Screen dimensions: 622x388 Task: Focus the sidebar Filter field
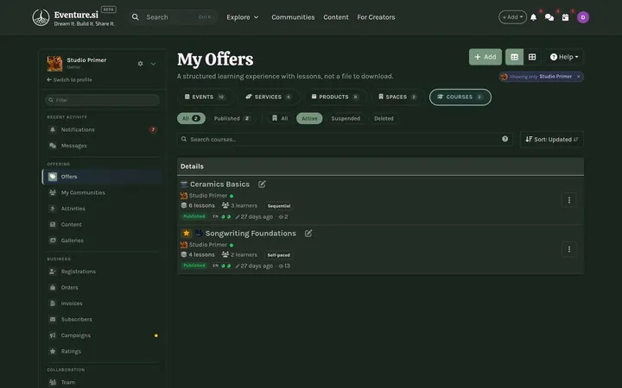point(102,100)
